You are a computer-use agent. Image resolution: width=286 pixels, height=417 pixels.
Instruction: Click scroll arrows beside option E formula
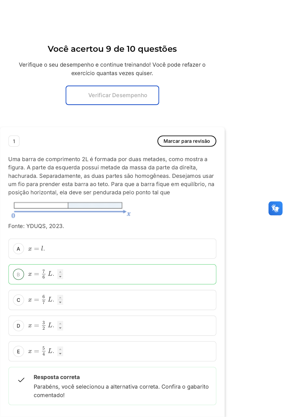(x=60, y=351)
